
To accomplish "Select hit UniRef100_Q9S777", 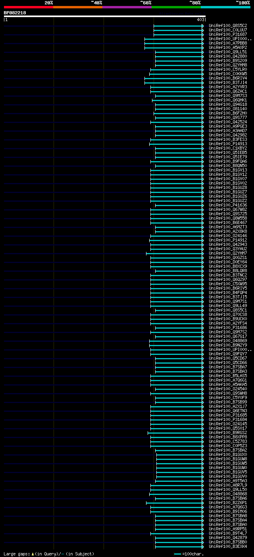I will pyautogui.click(x=228, y=117).
